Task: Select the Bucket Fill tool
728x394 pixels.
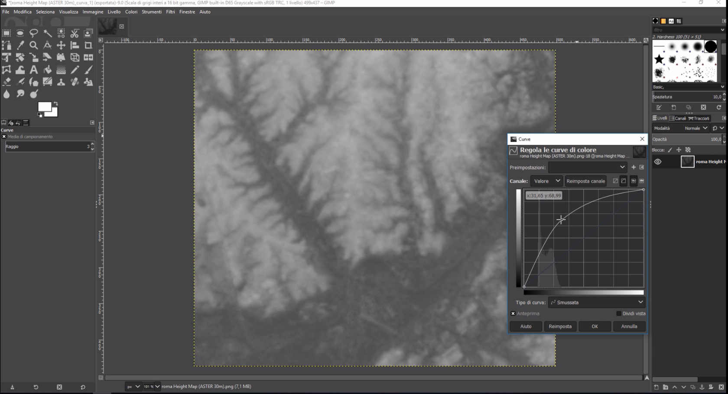Action: [x=47, y=70]
